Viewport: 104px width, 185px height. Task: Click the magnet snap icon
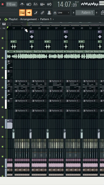coord(55,13)
